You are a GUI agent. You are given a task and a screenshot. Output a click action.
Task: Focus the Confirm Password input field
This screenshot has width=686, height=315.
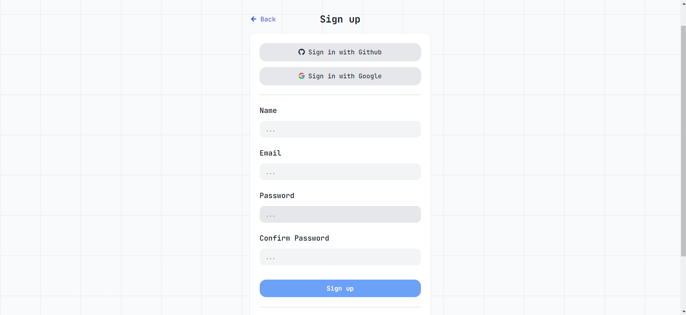pos(340,257)
